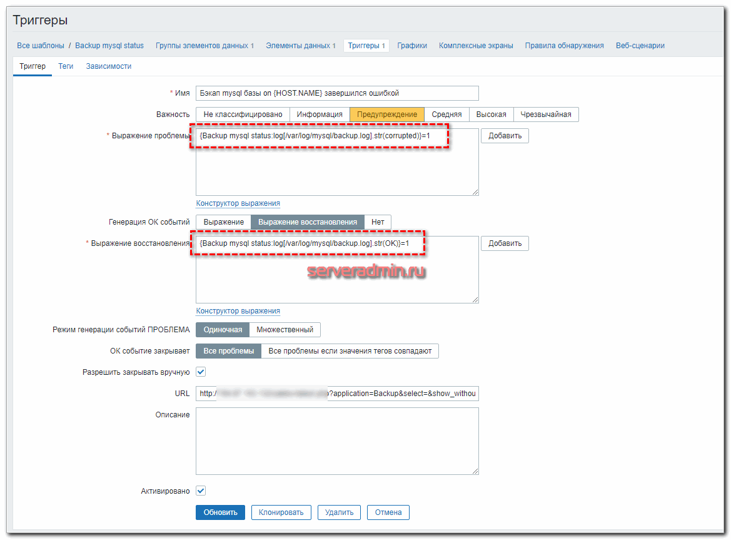Click 'Добавить' next to recovery expression
The height and width of the screenshot is (540, 731).
pyautogui.click(x=504, y=243)
